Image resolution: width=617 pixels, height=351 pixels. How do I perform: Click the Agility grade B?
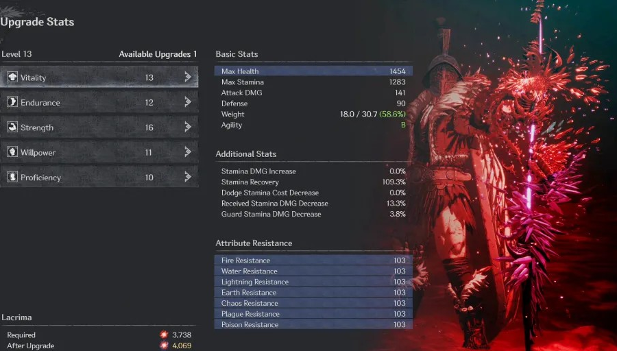pos(403,125)
